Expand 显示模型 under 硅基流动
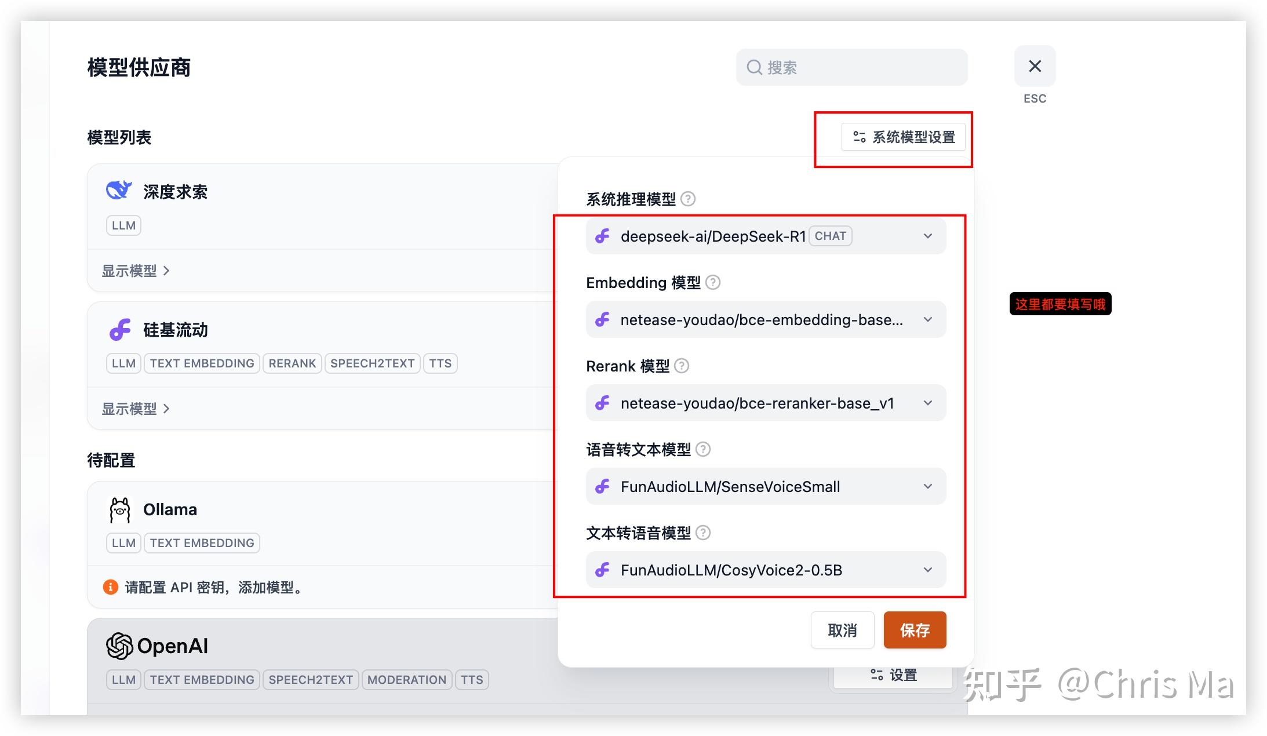The image size is (1267, 736). (136, 409)
